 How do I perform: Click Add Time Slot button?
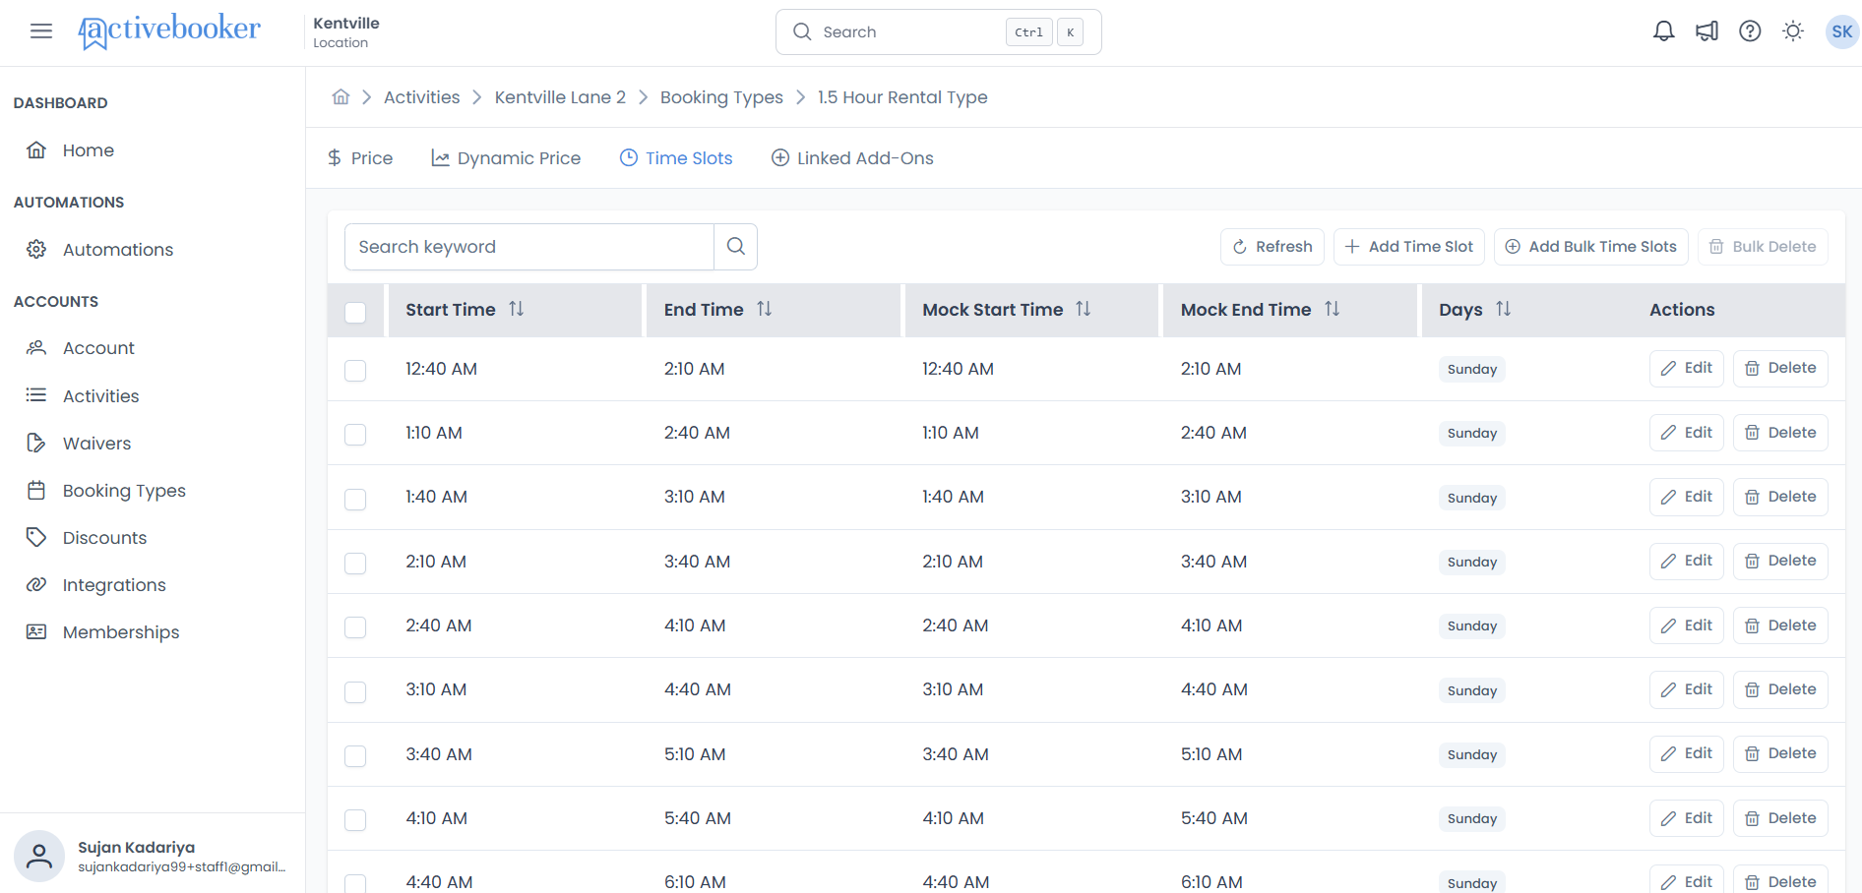click(x=1408, y=247)
